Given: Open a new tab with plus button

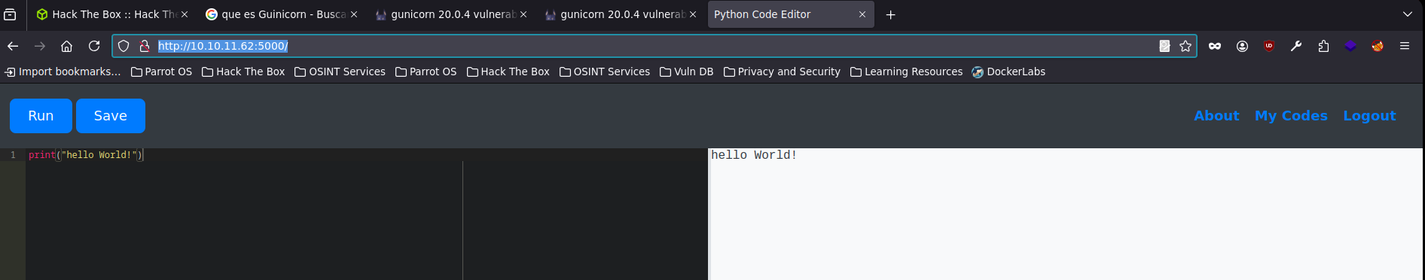Looking at the screenshot, I should click(x=890, y=14).
